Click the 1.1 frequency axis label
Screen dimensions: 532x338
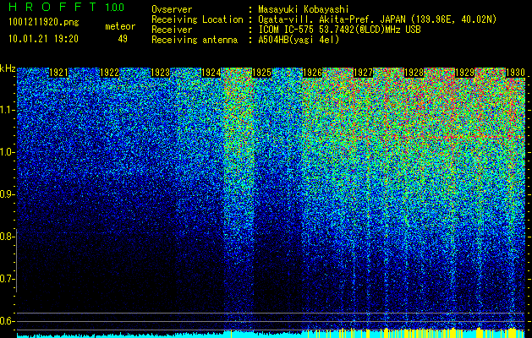coord(7,110)
